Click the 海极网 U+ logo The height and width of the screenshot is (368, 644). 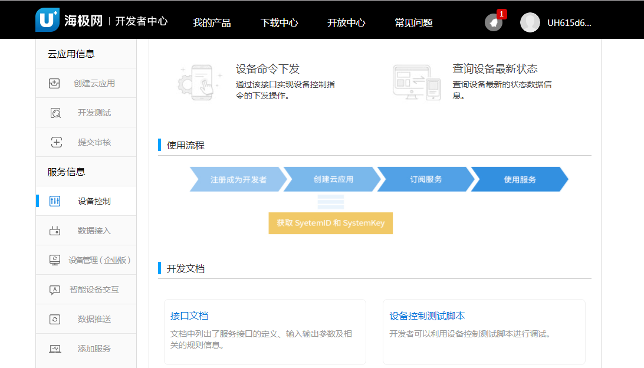tap(47, 20)
